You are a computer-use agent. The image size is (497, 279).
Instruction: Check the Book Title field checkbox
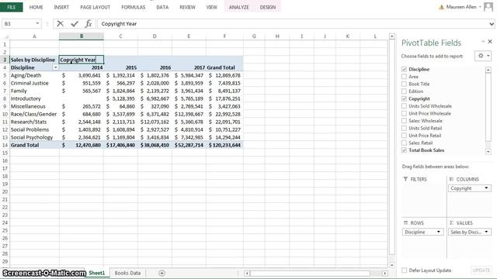(404, 84)
